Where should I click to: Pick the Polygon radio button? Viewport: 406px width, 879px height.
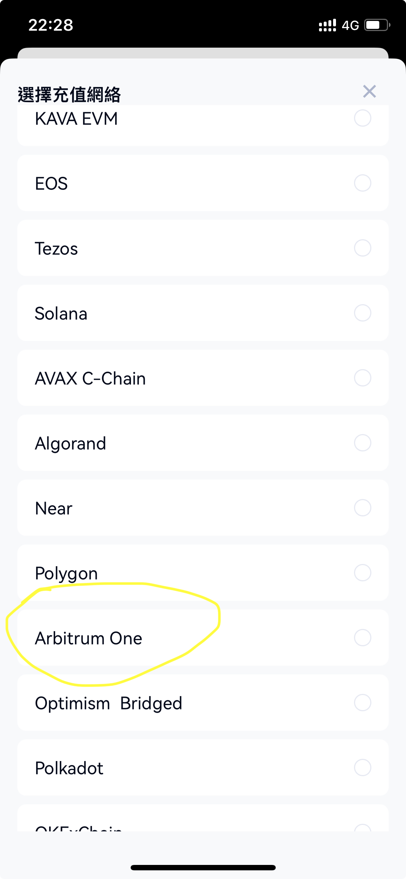[362, 573]
